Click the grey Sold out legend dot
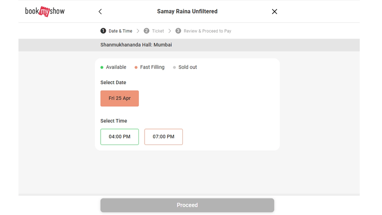The image size is (382, 215). [174, 68]
